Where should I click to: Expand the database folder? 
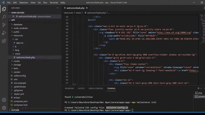click(18, 25)
